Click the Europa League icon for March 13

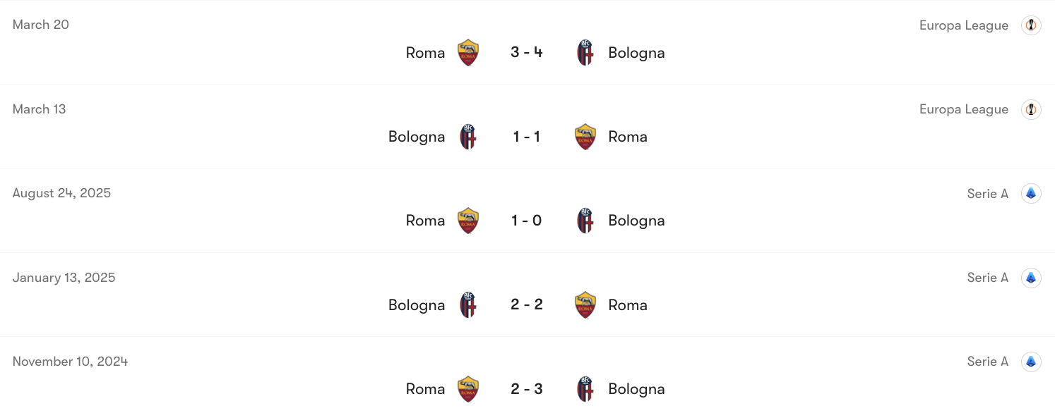pyautogui.click(x=1031, y=109)
